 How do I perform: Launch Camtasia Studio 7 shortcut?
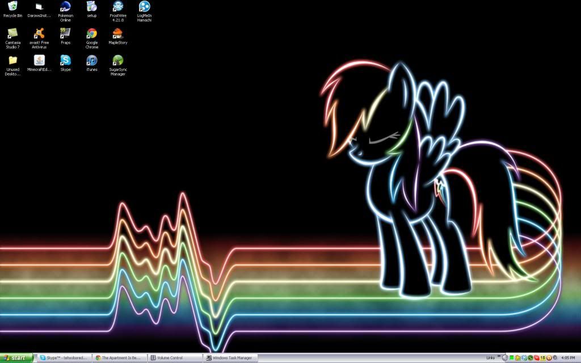point(12,34)
